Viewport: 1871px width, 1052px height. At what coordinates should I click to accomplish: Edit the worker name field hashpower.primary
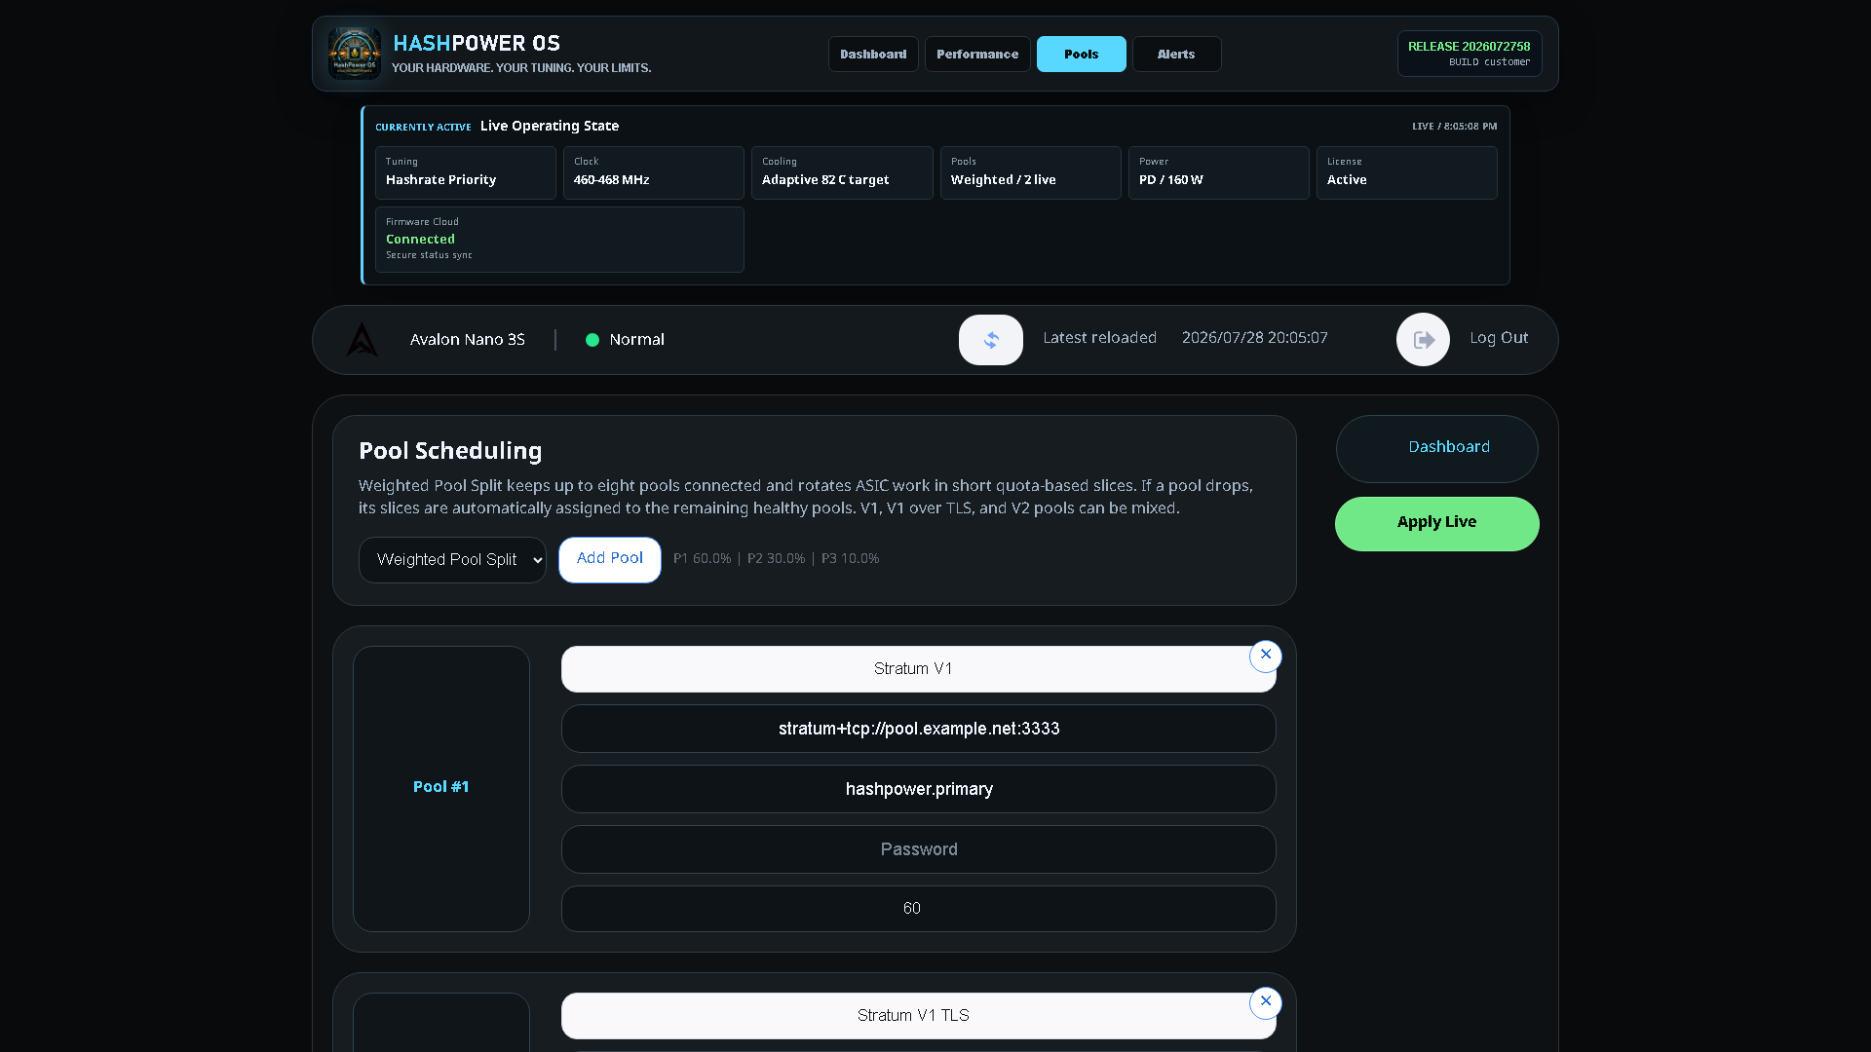pos(918,789)
